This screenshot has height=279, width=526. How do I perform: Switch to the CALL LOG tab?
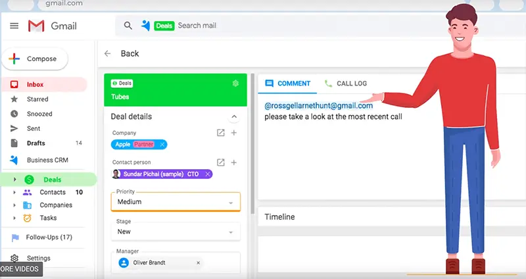tap(346, 84)
